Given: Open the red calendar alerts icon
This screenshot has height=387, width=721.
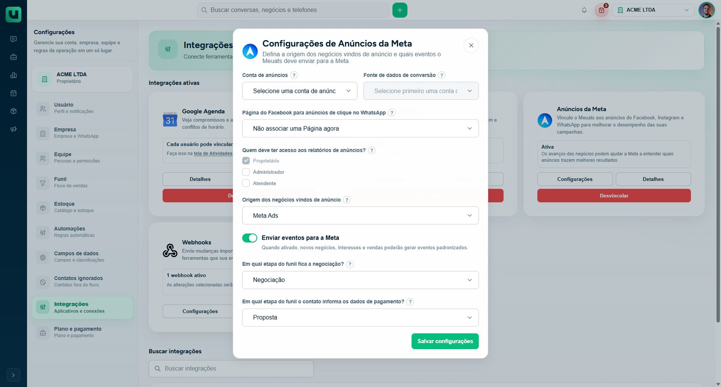Looking at the screenshot, I should (x=602, y=10).
